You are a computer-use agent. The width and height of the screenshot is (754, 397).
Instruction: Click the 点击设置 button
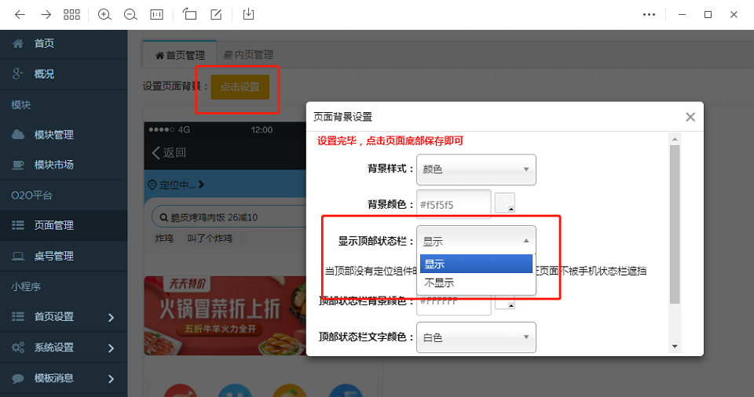pyautogui.click(x=240, y=87)
